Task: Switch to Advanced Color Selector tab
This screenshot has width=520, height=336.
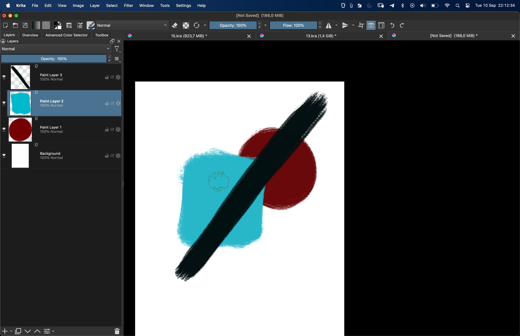Action: click(66, 35)
